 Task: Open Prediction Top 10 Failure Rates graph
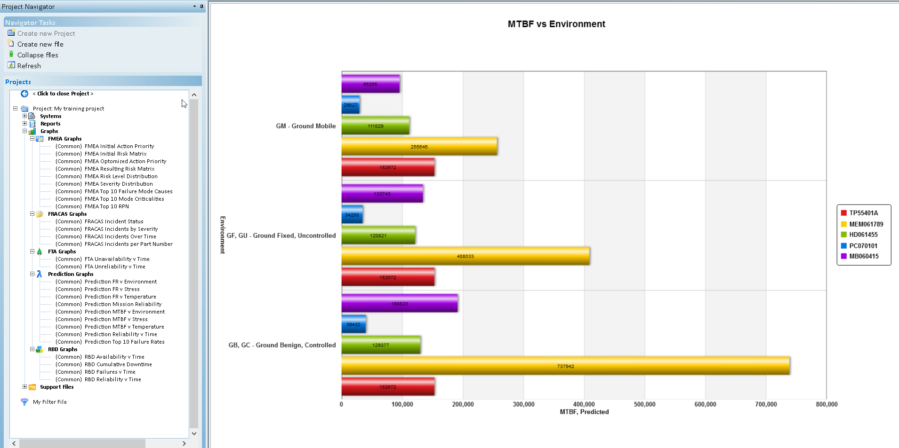pyautogui.click(x=110, y=342)
